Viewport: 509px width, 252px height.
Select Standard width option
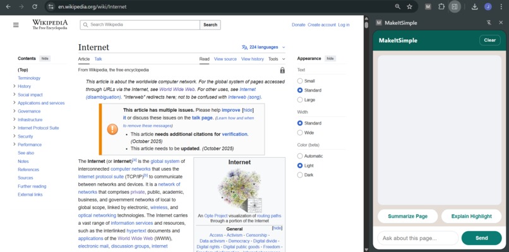[300, 123]
